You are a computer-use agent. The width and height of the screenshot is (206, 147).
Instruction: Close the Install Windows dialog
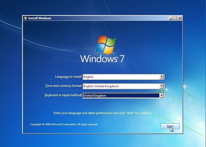(x=179, y=18)
